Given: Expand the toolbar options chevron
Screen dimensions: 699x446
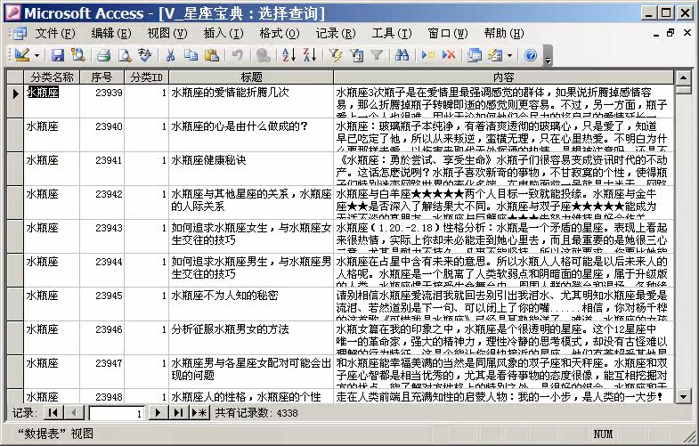Looking at the screenshot, I should [x=549, y=56].
